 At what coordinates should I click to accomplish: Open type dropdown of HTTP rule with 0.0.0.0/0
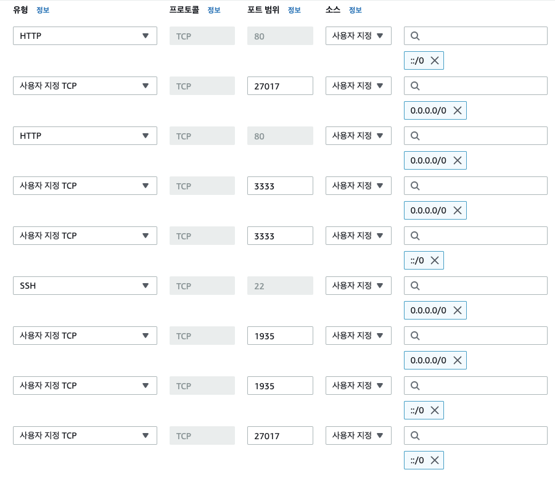coord(85,136)
